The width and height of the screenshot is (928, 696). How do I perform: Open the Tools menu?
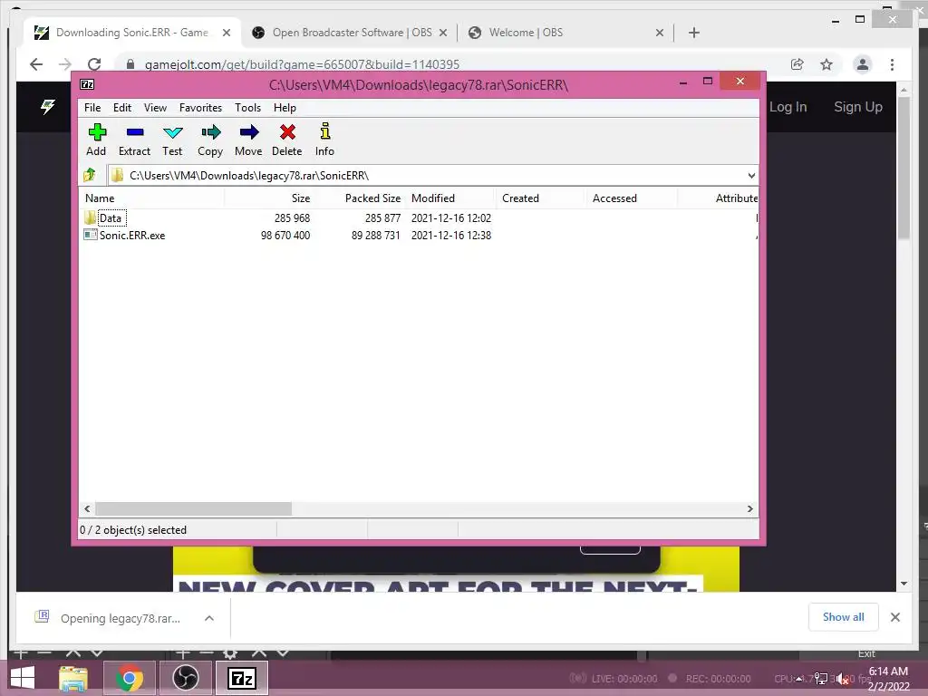[x=248, y=108]
